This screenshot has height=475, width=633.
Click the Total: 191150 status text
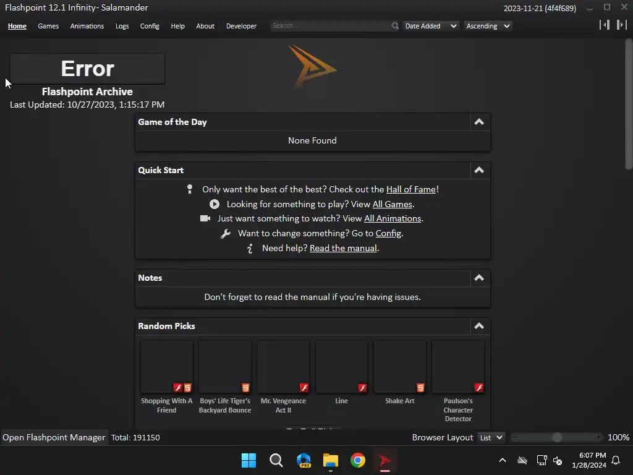coord(135,437)
